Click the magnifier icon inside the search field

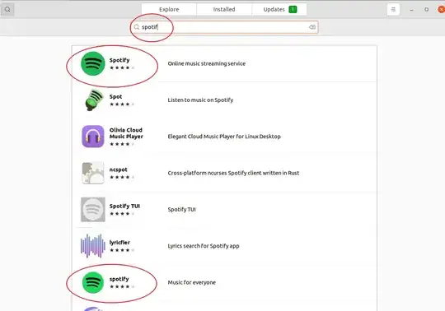(x=137, y=27)
